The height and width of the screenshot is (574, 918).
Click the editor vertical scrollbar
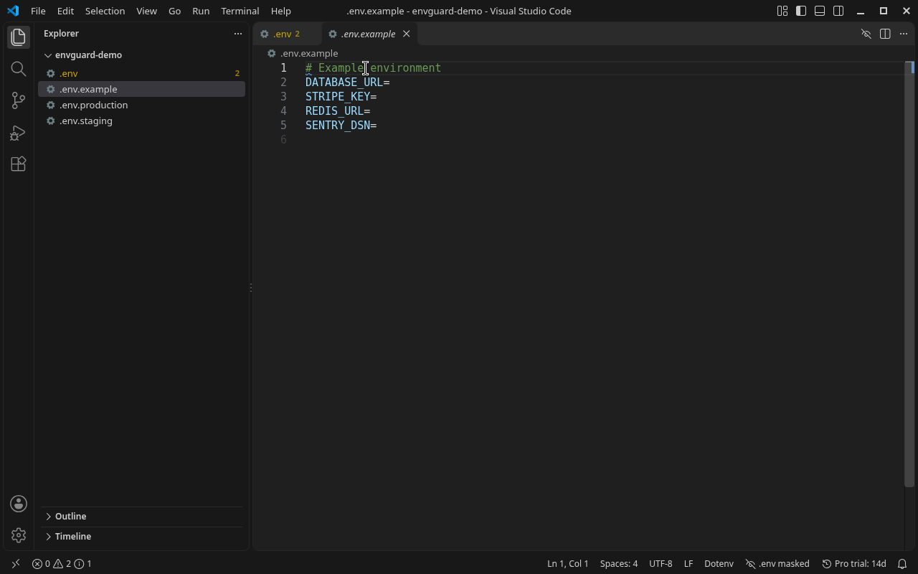coord(909,274)
